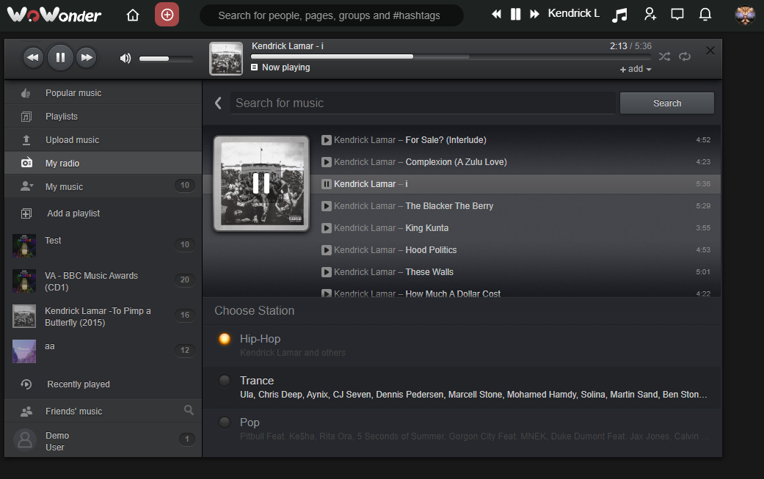Open the messages chat icon

click(677, 15)
